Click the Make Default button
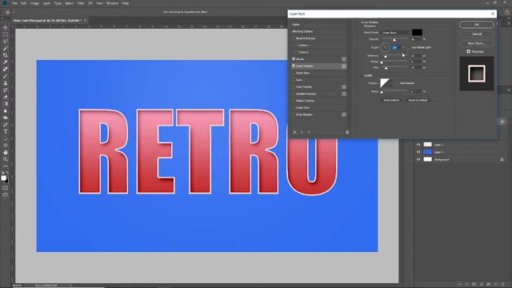 [x=391, y=100]
